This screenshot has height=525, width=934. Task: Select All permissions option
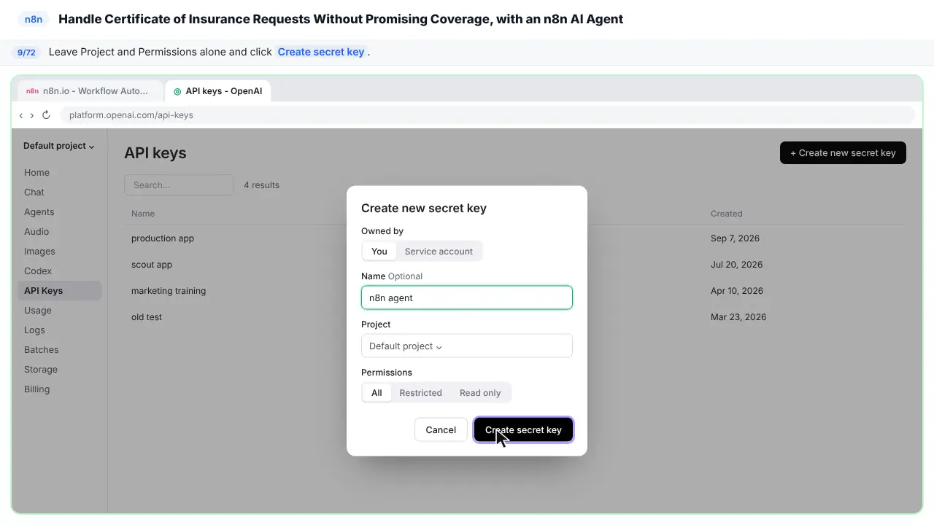pos(377,392)
